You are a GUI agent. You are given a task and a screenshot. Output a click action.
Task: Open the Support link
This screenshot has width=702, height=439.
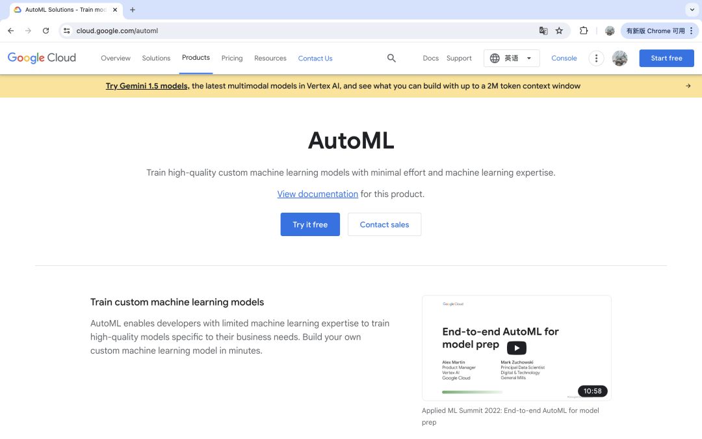(x=459, y=59)
